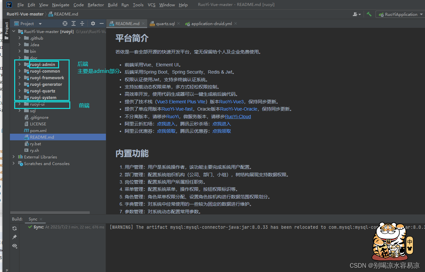Expand ruoyi-common module

(19, 71)
